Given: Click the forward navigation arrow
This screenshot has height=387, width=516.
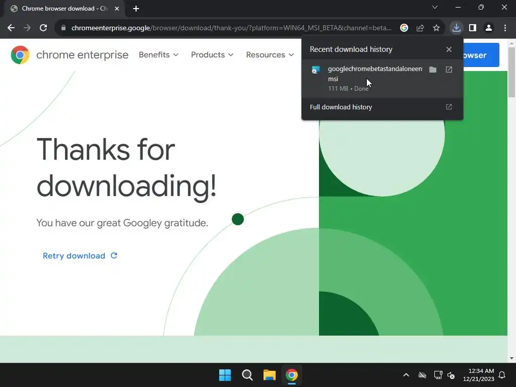Looking at the screenshot, I should point(27,28).
